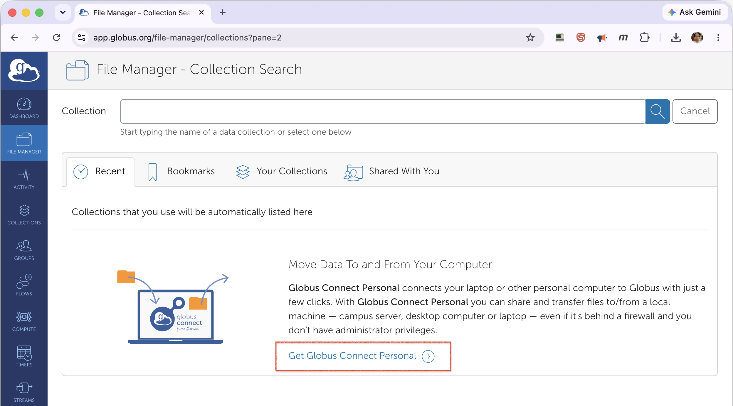
Task: Open the Dashboard sidebar item
Action: point(24,108)
